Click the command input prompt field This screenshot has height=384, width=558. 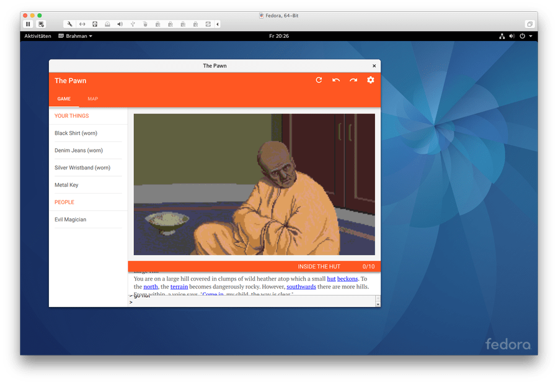tap(248, 302)
